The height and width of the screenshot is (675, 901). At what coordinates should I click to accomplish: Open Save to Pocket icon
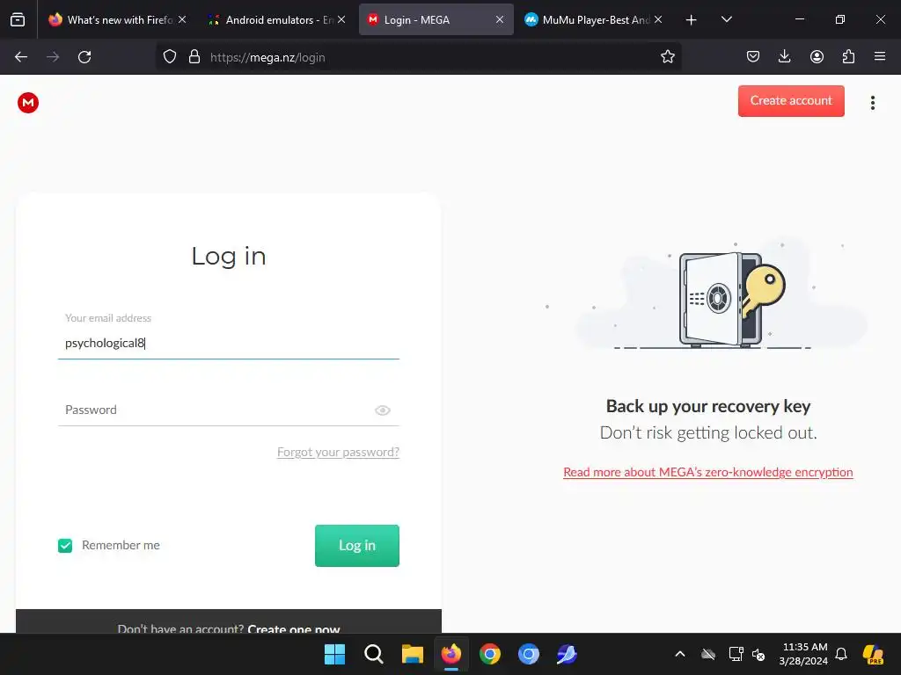pyautogui.click(x=753, y=57)
